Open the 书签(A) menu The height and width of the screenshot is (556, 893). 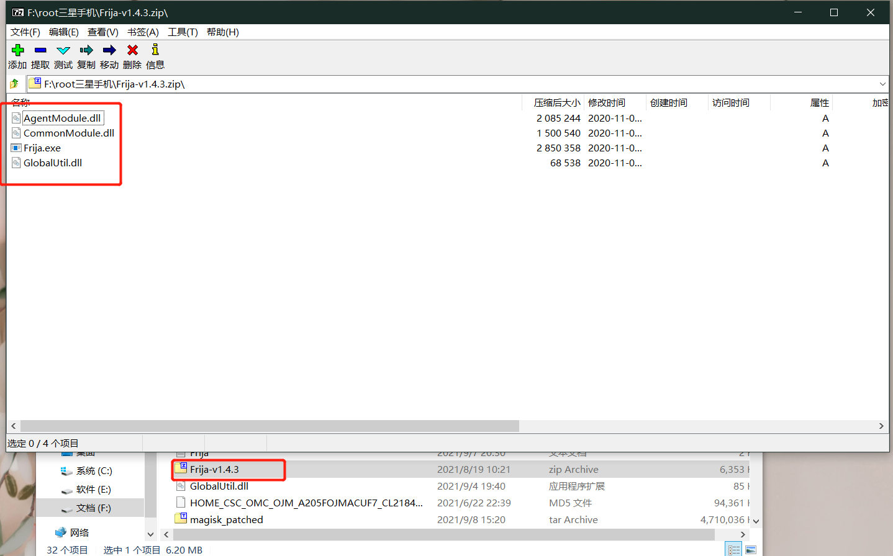(x=143, y=32)
